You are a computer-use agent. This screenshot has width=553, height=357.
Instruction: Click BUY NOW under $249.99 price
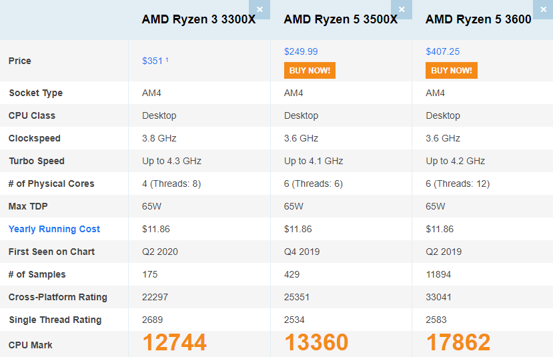310,71
